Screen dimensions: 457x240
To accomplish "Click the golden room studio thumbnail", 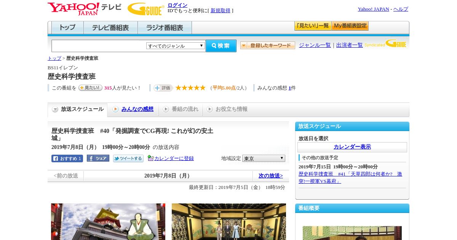I will coord(229,222).
